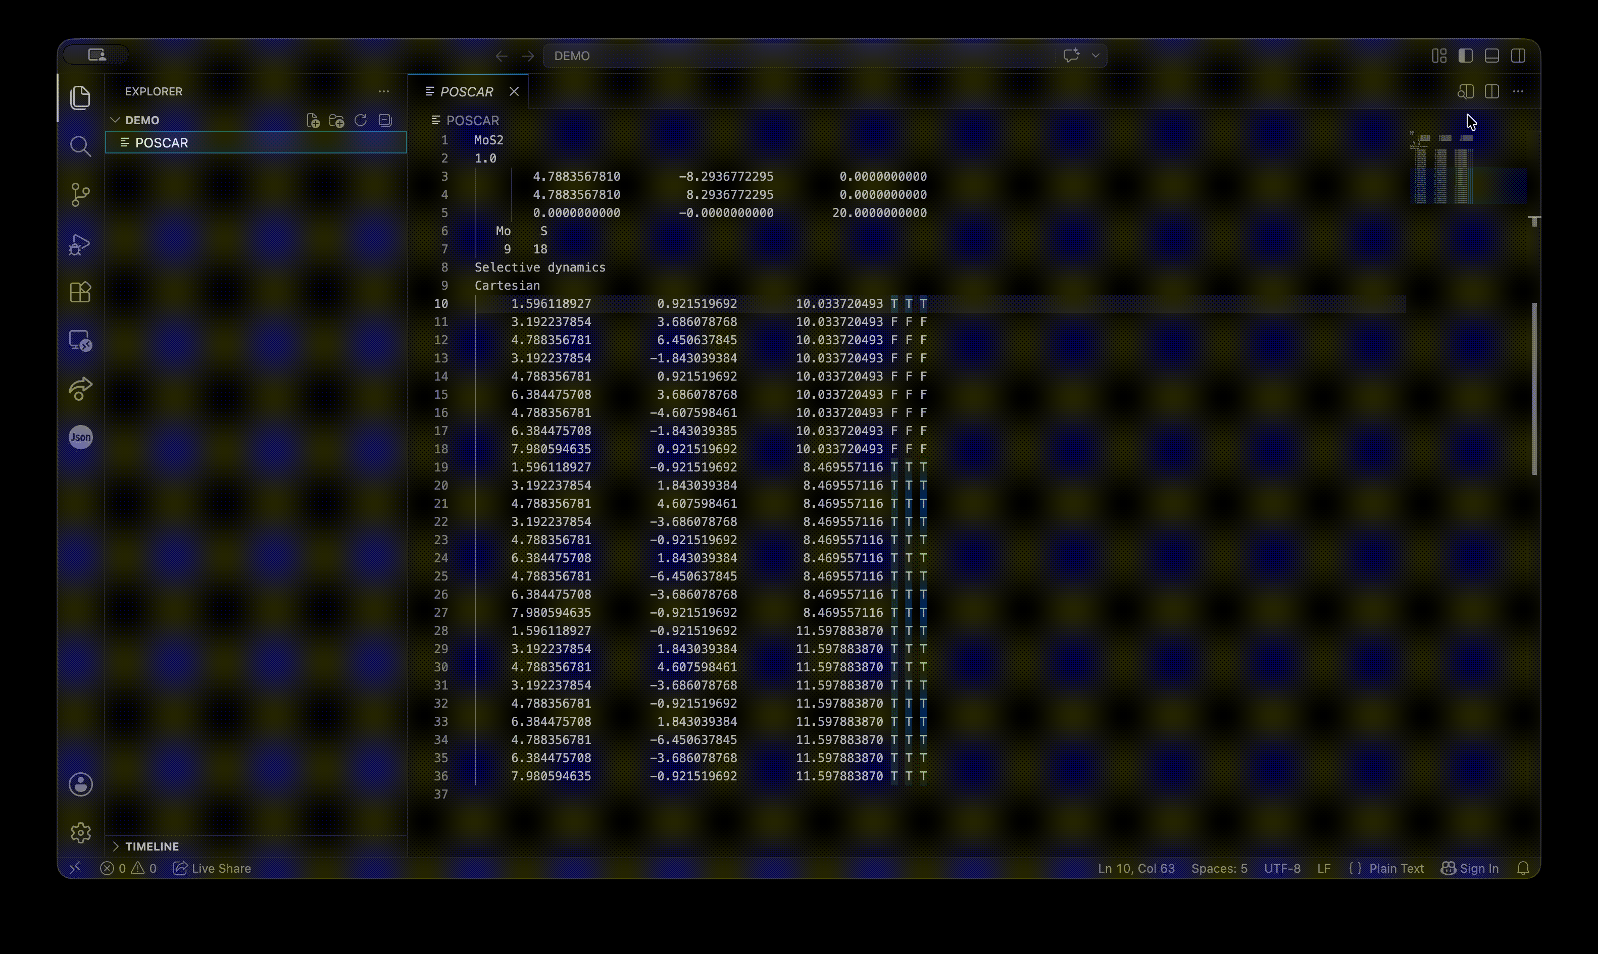Click 'MoS2' text on line 1
The image size is (1598, 954).
coord(489,140)
